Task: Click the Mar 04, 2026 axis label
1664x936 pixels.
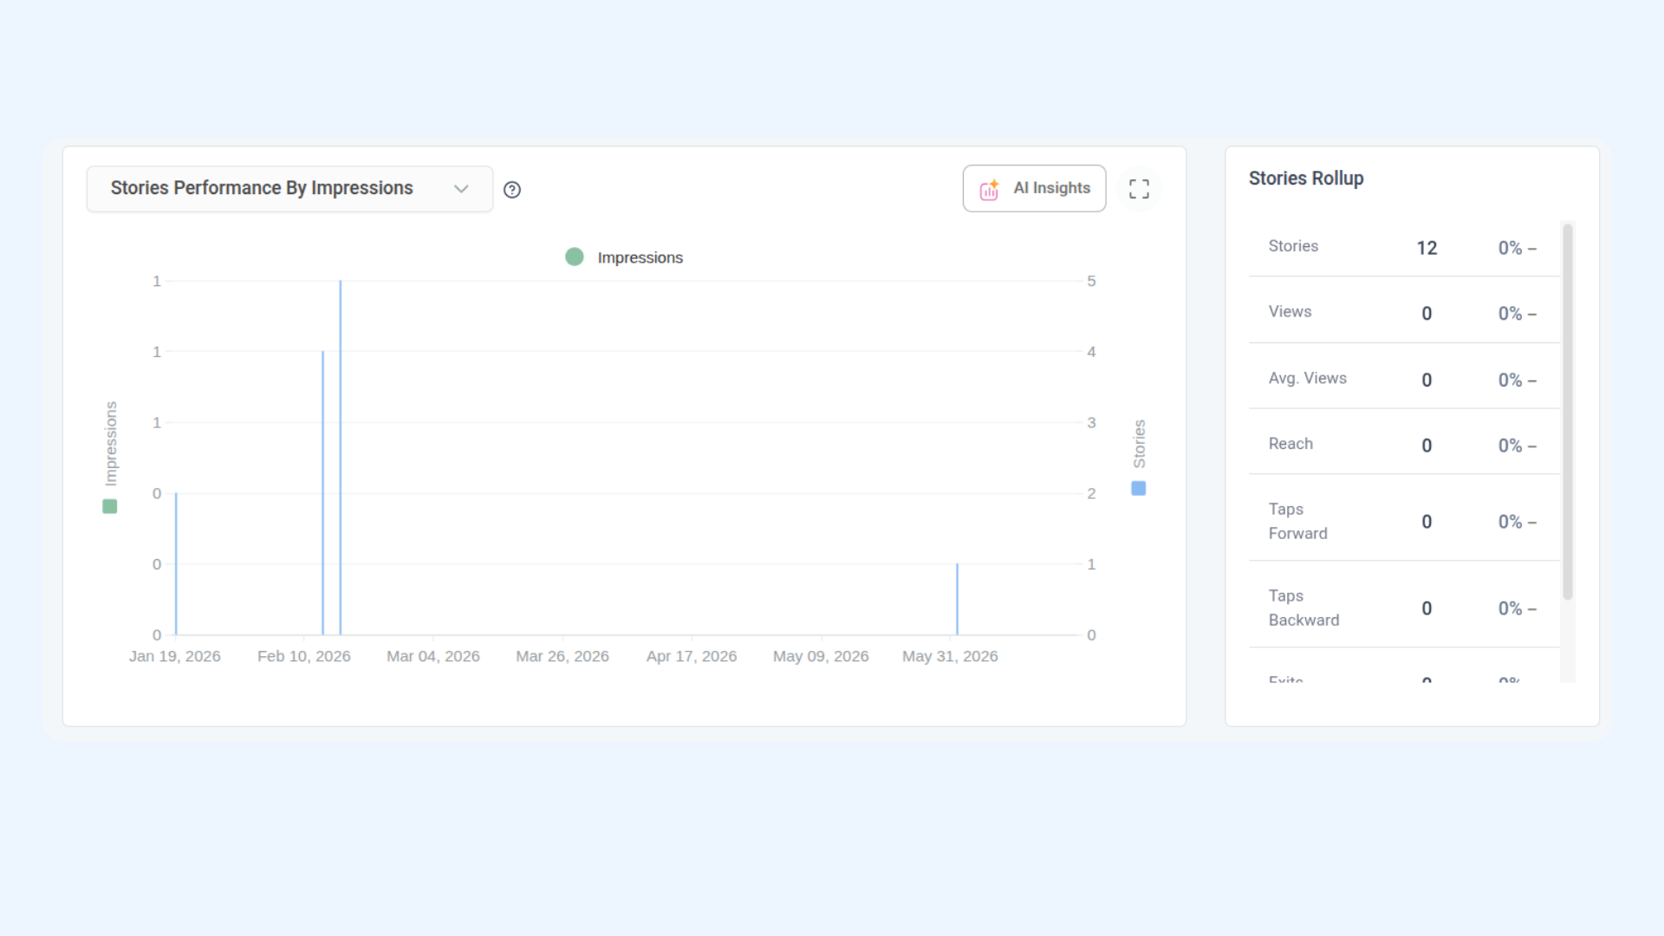Action: (x=433, y=656)
